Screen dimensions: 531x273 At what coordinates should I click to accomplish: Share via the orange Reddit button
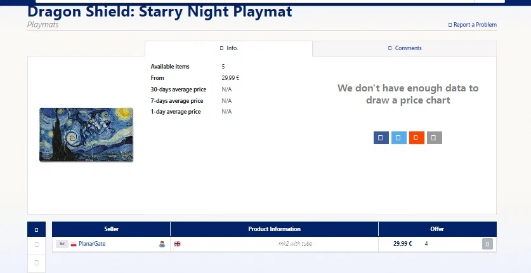pyautogui.click(x=417, y=138)
